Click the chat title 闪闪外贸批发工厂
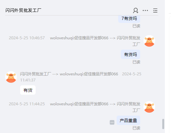This screenshot has width=171, height=133. pyautogui.click(x=23, y=10)
